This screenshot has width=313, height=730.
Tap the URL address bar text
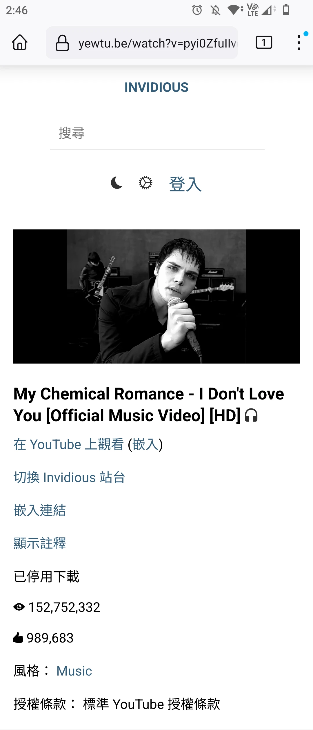(158, 43)
